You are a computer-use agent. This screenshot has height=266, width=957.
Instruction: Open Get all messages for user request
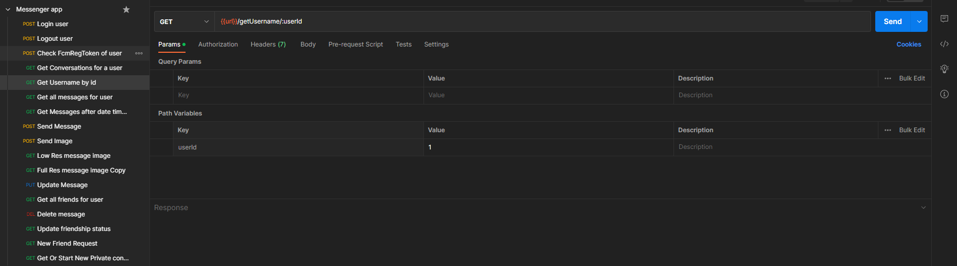pyautogui.click(x=74, y=97)
